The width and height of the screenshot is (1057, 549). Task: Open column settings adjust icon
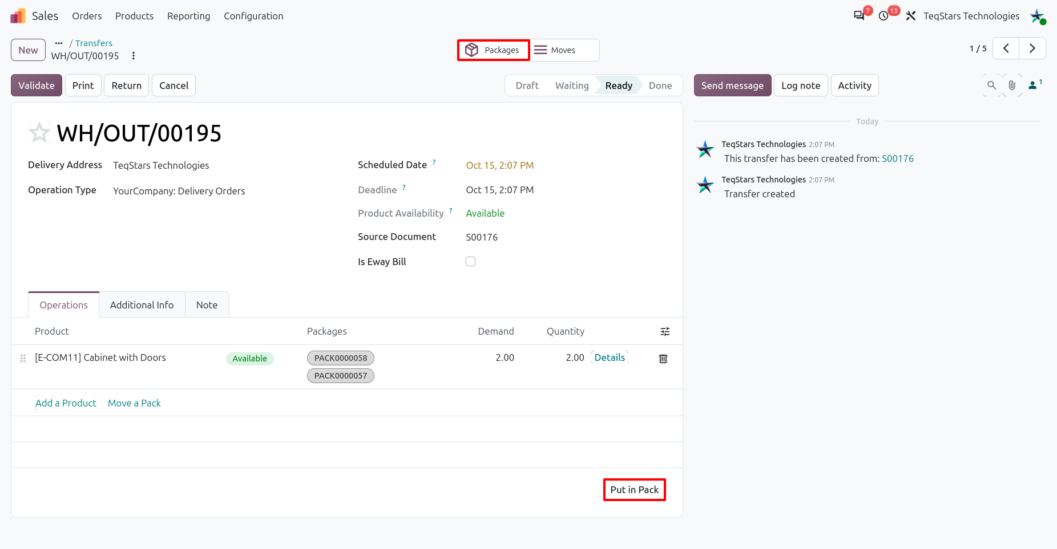(x=665, y=332)
